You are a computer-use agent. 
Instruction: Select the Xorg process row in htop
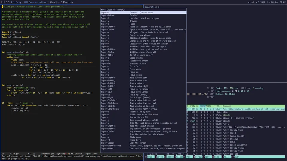(236, 109)
